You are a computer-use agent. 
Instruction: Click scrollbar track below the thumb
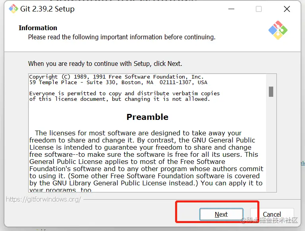[x=271, y=144]
